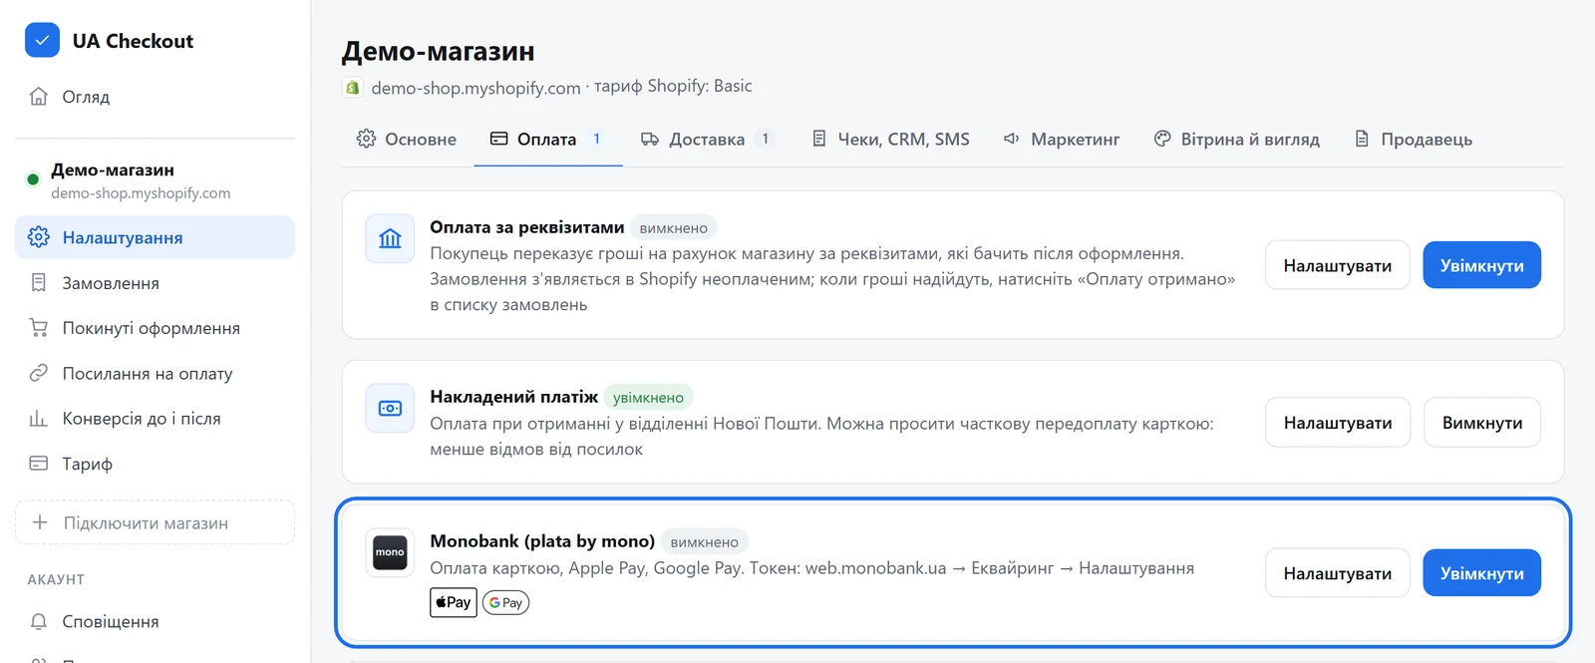The width and height of the screenshot is (1595, 663).
Task: Click the receipt icon on Чеки tab
Action: click(x=819, y=139)
